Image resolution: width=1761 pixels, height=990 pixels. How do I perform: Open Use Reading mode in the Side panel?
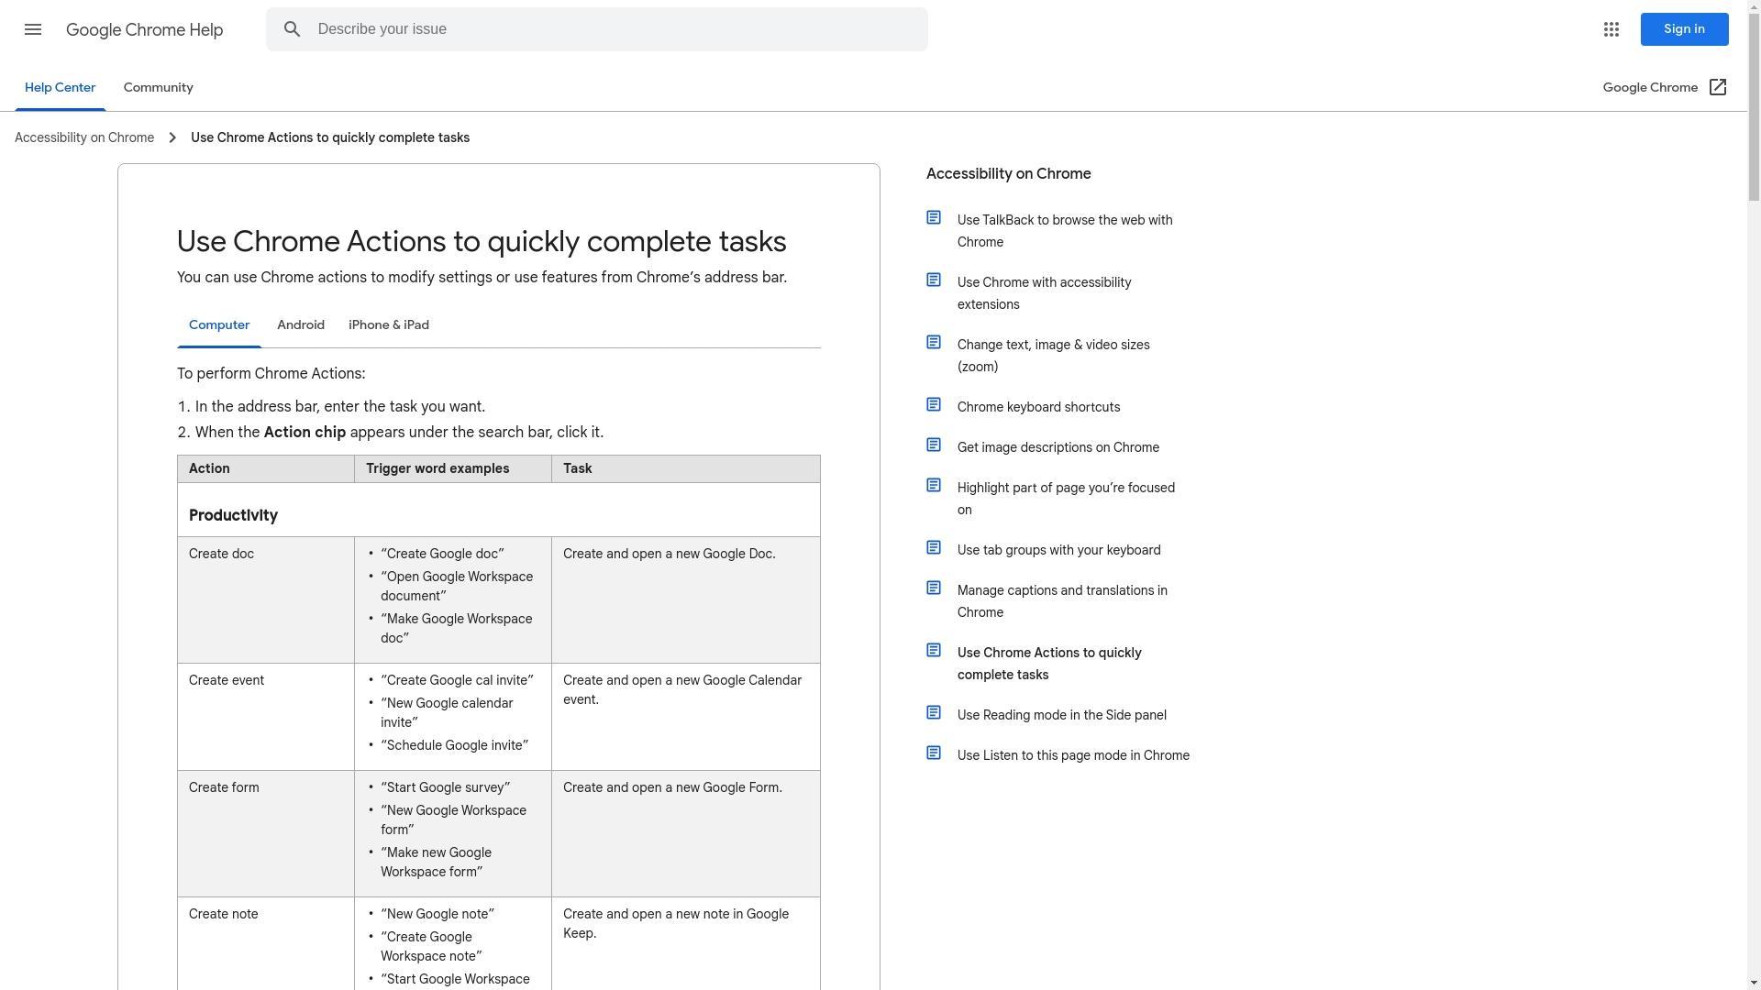pyautogui.click(x=1062, y=715)
